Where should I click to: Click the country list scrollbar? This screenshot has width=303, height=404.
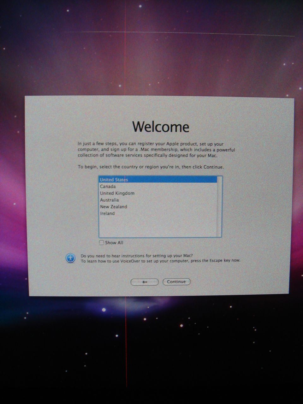(x=220, y=207)
